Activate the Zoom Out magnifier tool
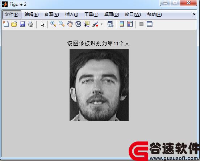The width and height of the screenshot is (200, 161). [62, 24]
